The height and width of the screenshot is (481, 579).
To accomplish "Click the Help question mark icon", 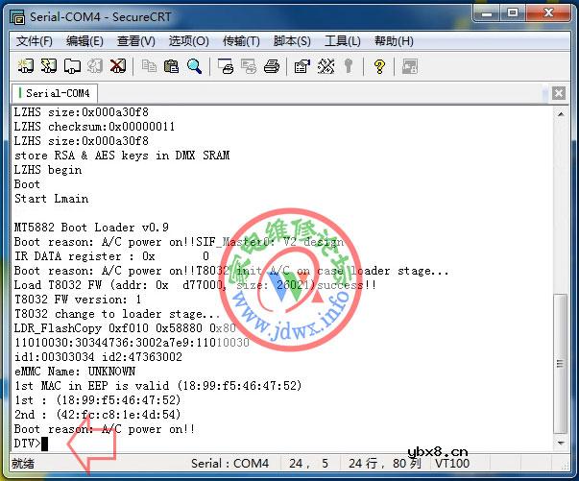I will pos(379,66).
